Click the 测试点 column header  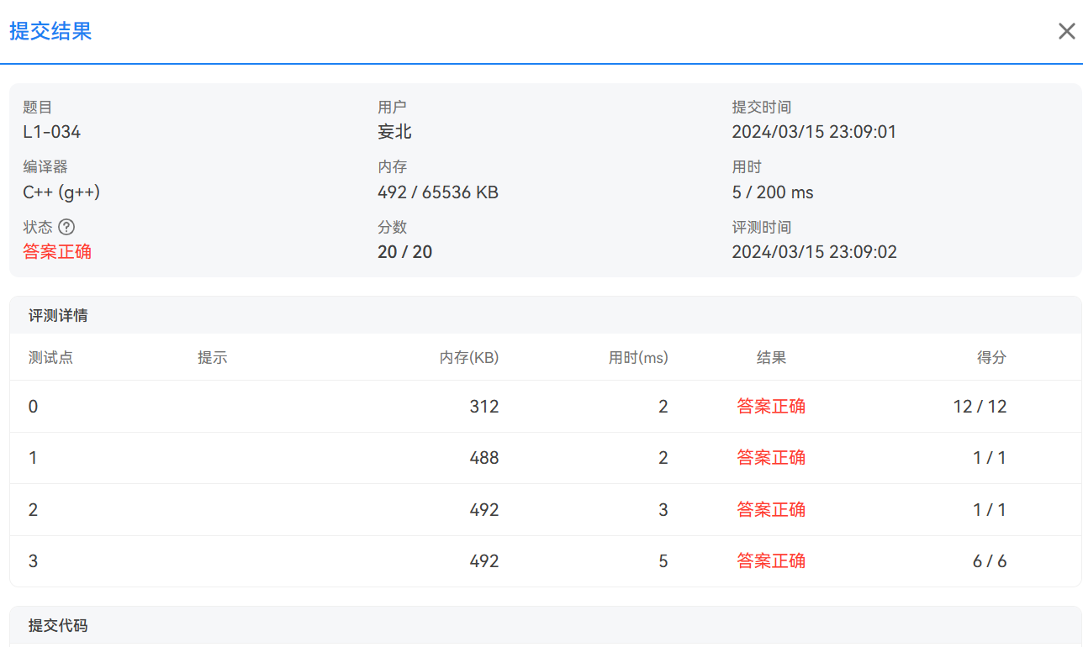point(50,358)
